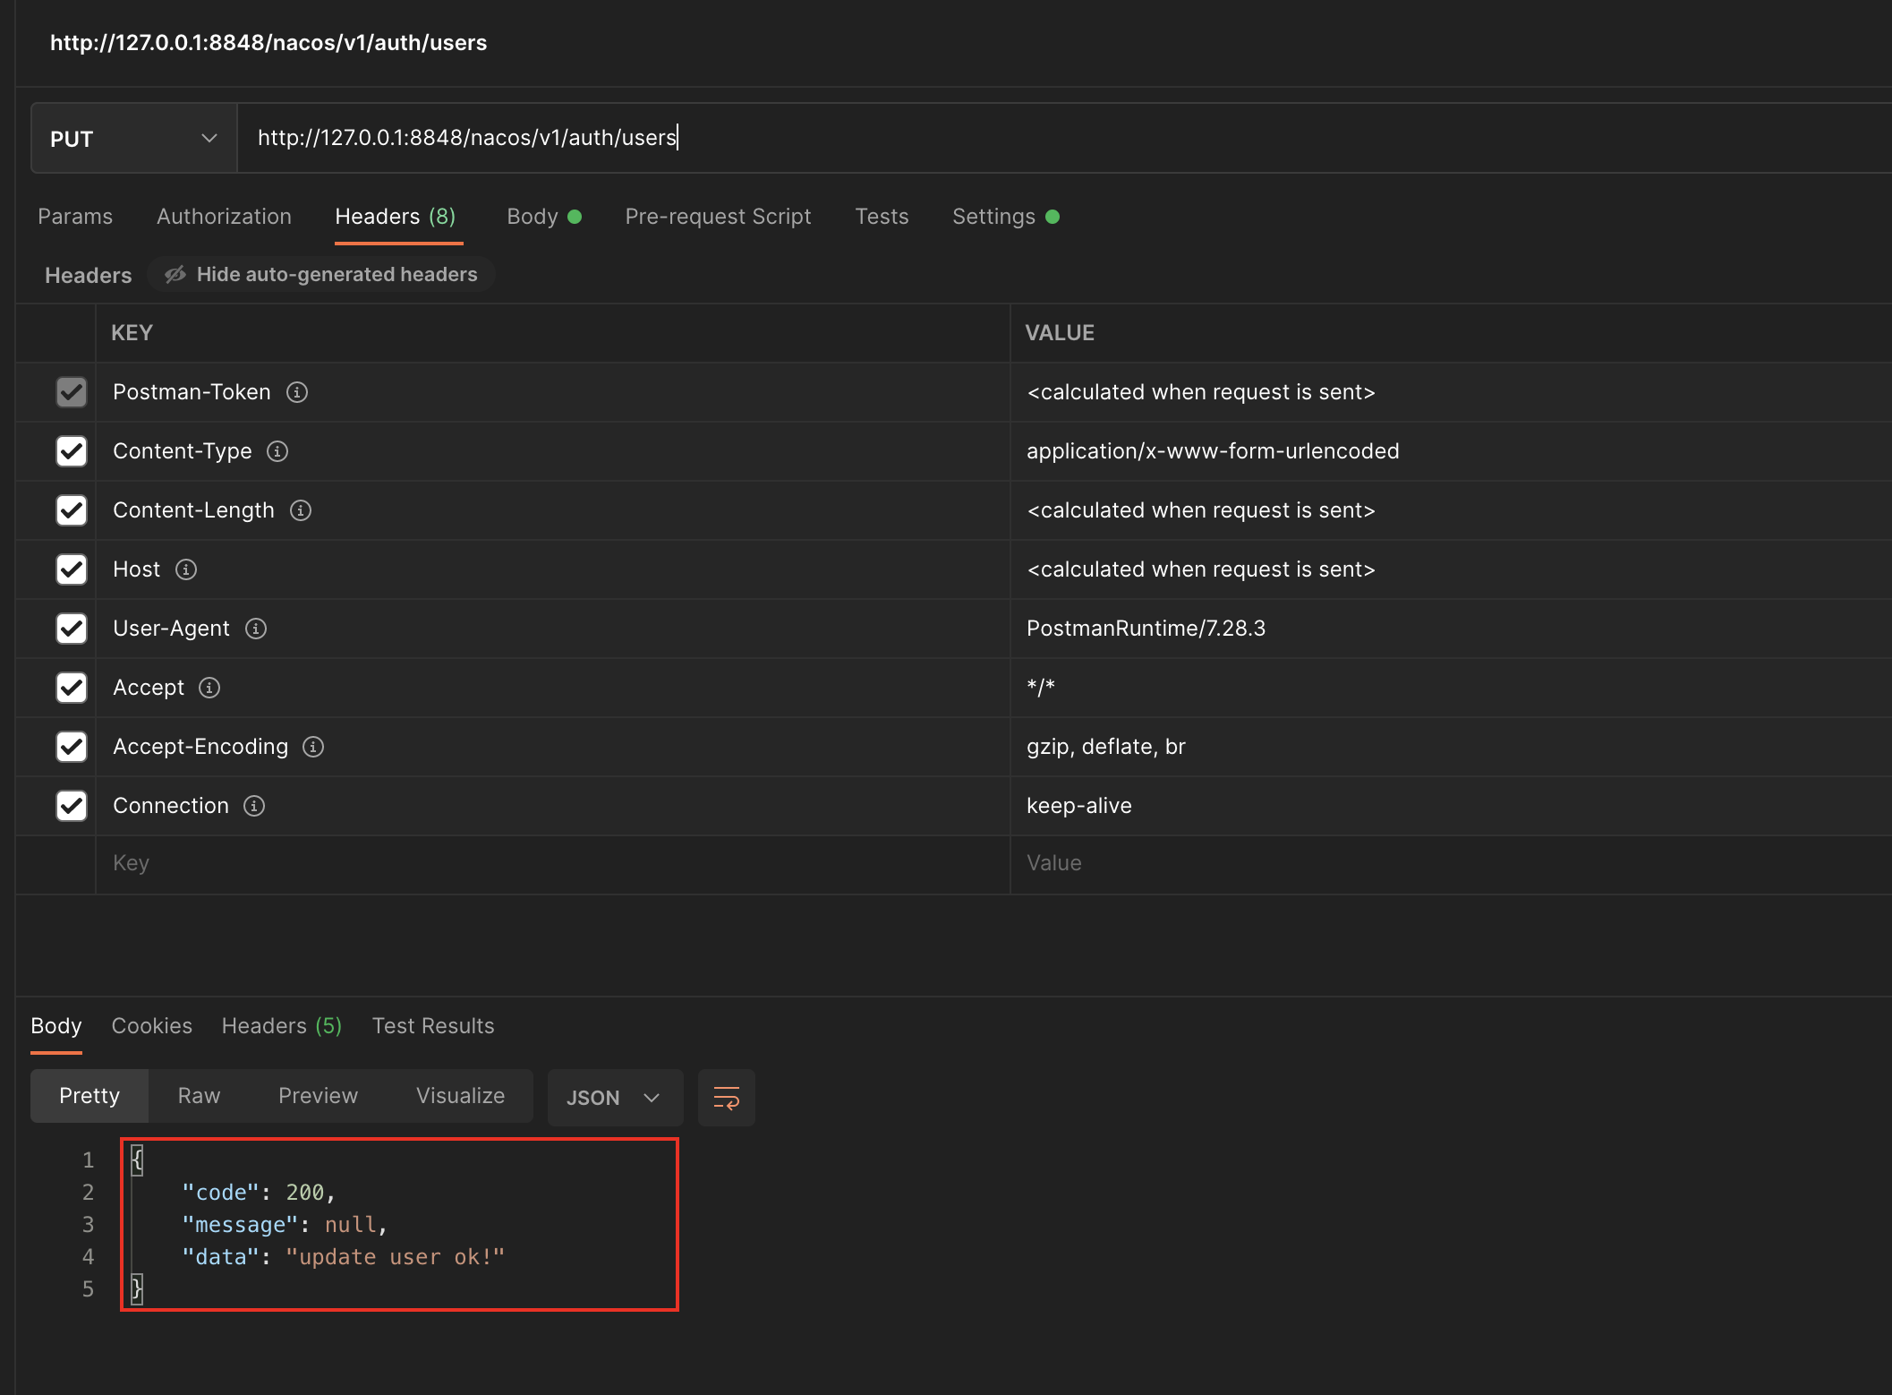Click the Hide auto-generated headers button
The height and width of the screenshot is (1395, 1892).
coord(320,274)
